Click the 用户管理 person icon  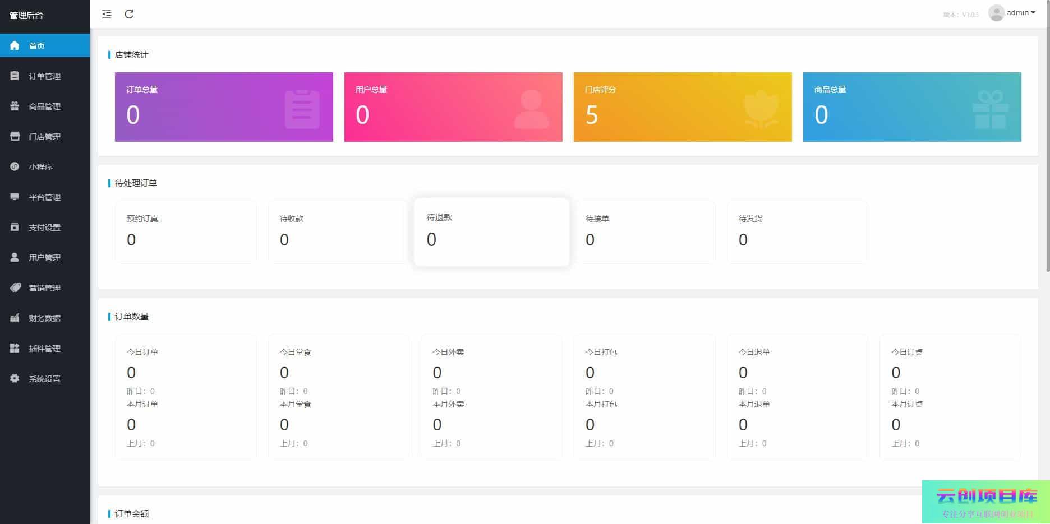[15, 258]
